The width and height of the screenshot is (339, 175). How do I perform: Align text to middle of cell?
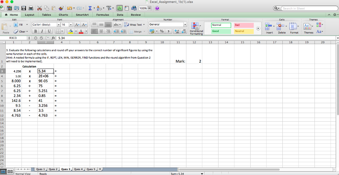point(101,24)
